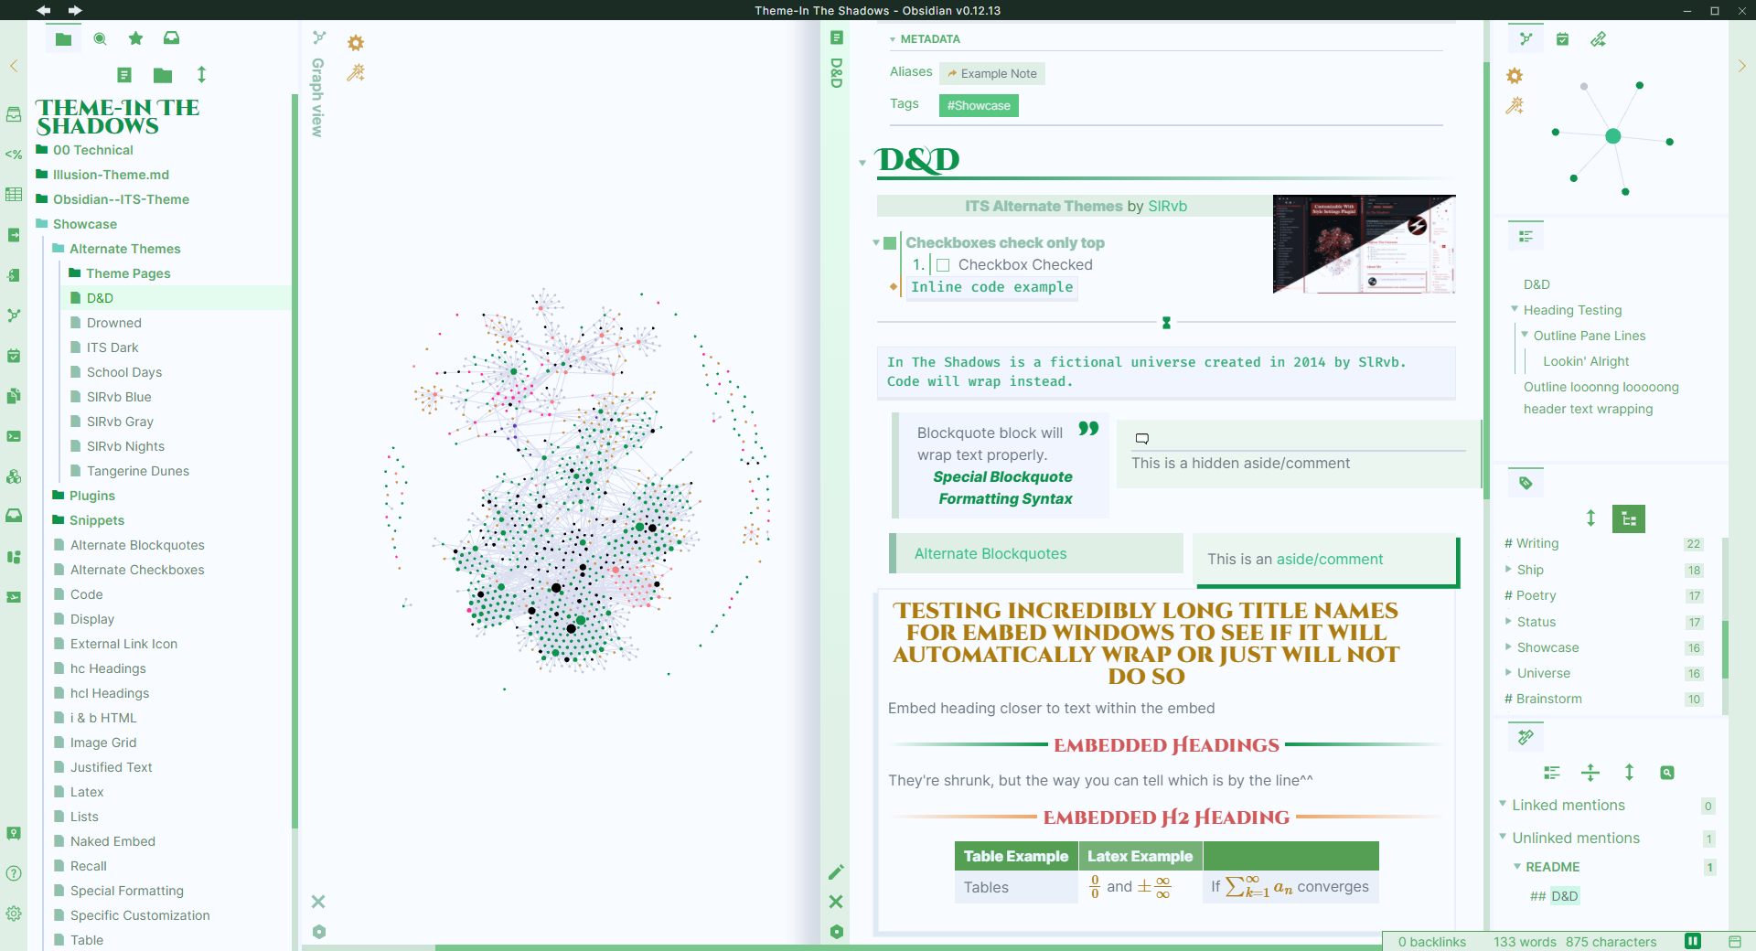
Task: Open the D&D pane hexagon menu icon
Action: pos(836,932)
